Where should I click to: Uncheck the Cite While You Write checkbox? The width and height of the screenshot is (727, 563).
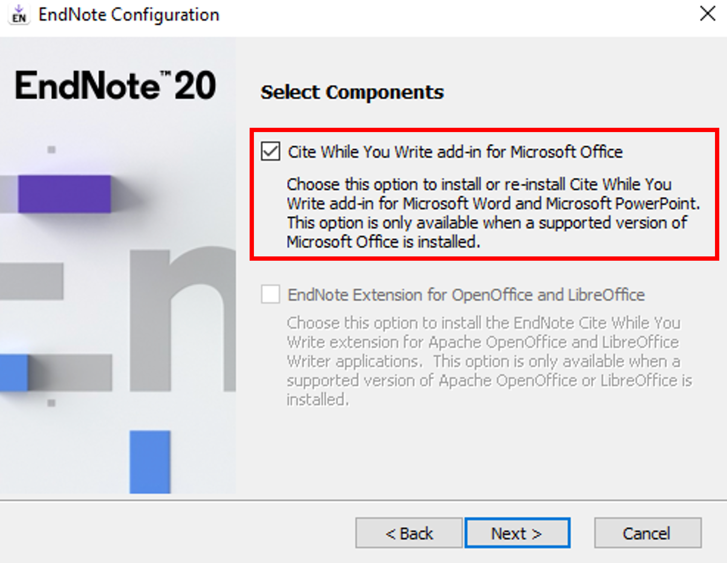pyautogui.click(x=271, y=151)
